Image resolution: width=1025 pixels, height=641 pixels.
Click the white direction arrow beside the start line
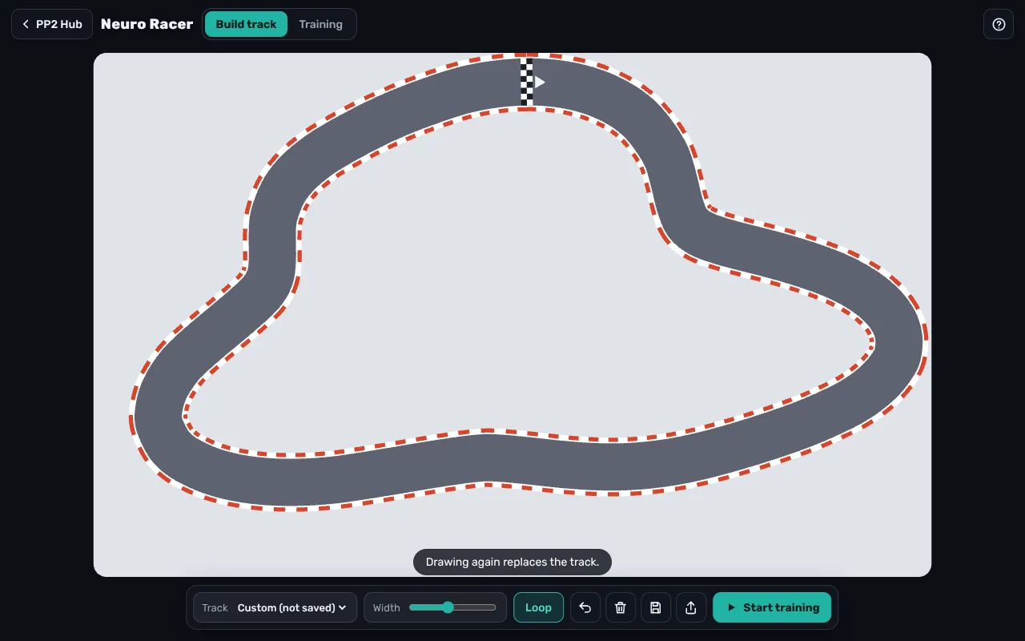click(541, 82)
